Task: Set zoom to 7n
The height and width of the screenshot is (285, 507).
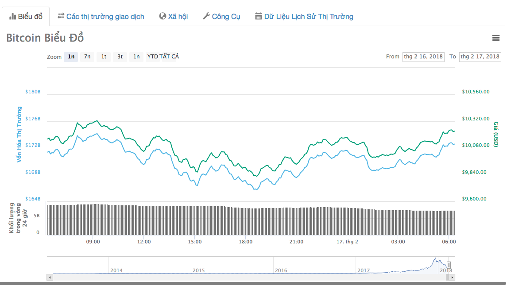Action: click(87, 57)
